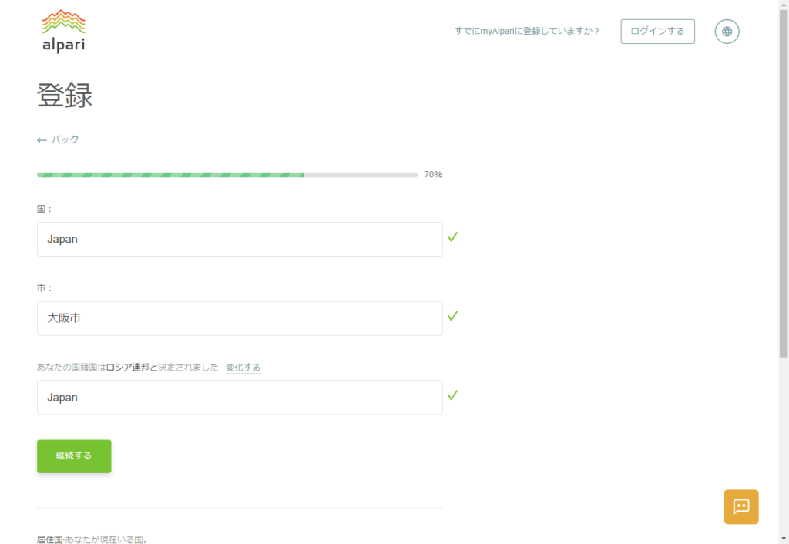This screenshot has height=544, width=789.
Task: Click the ロシア連邦 text in the nationality notice
Action: (127, 368)
